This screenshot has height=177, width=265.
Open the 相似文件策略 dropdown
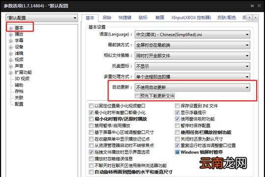click(192, 56)
